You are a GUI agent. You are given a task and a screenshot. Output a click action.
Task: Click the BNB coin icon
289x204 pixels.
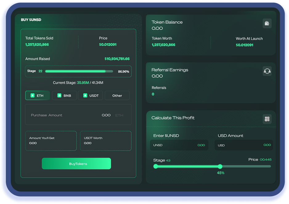pyautogui.click(x=59, y=96)
